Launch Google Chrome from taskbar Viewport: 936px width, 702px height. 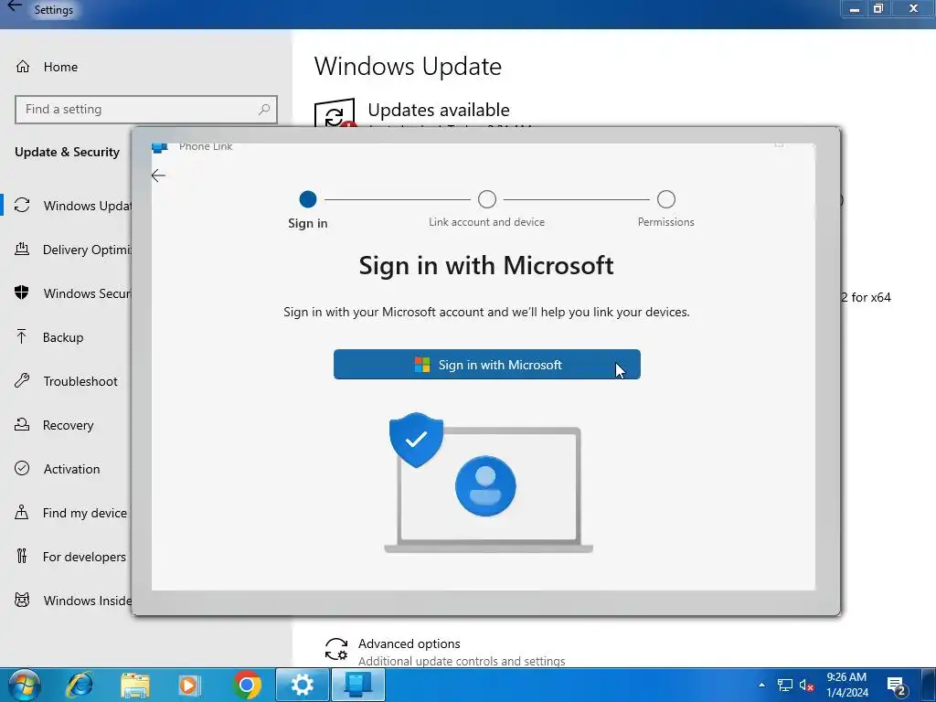click(247, 685)
